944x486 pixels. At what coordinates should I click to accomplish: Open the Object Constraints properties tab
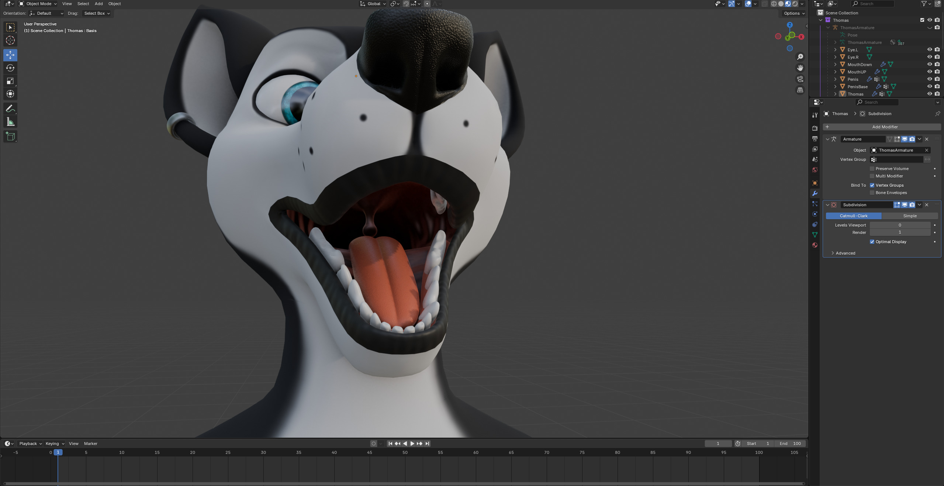click(815, 224)
